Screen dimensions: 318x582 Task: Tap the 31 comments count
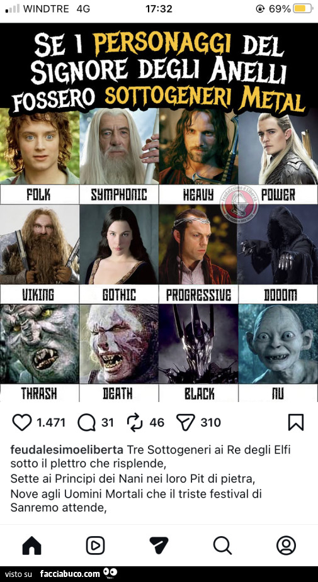[107, 423]
